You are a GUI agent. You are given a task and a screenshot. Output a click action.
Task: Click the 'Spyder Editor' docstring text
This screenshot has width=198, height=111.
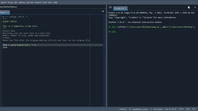coord(10,22)
